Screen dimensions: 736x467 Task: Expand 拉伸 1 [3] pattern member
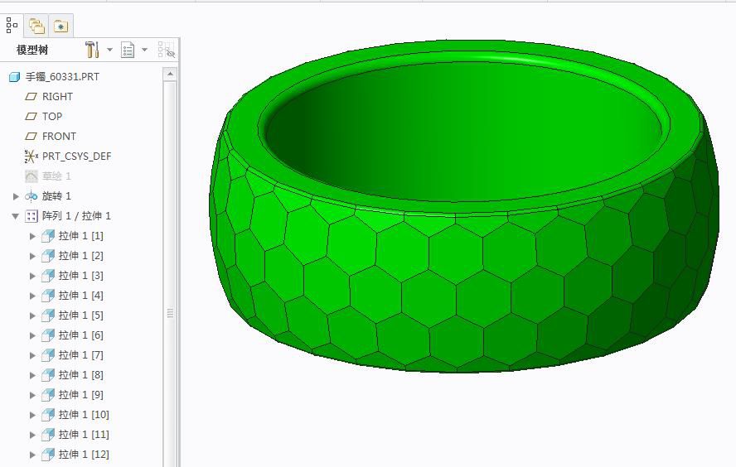[32, 276]
